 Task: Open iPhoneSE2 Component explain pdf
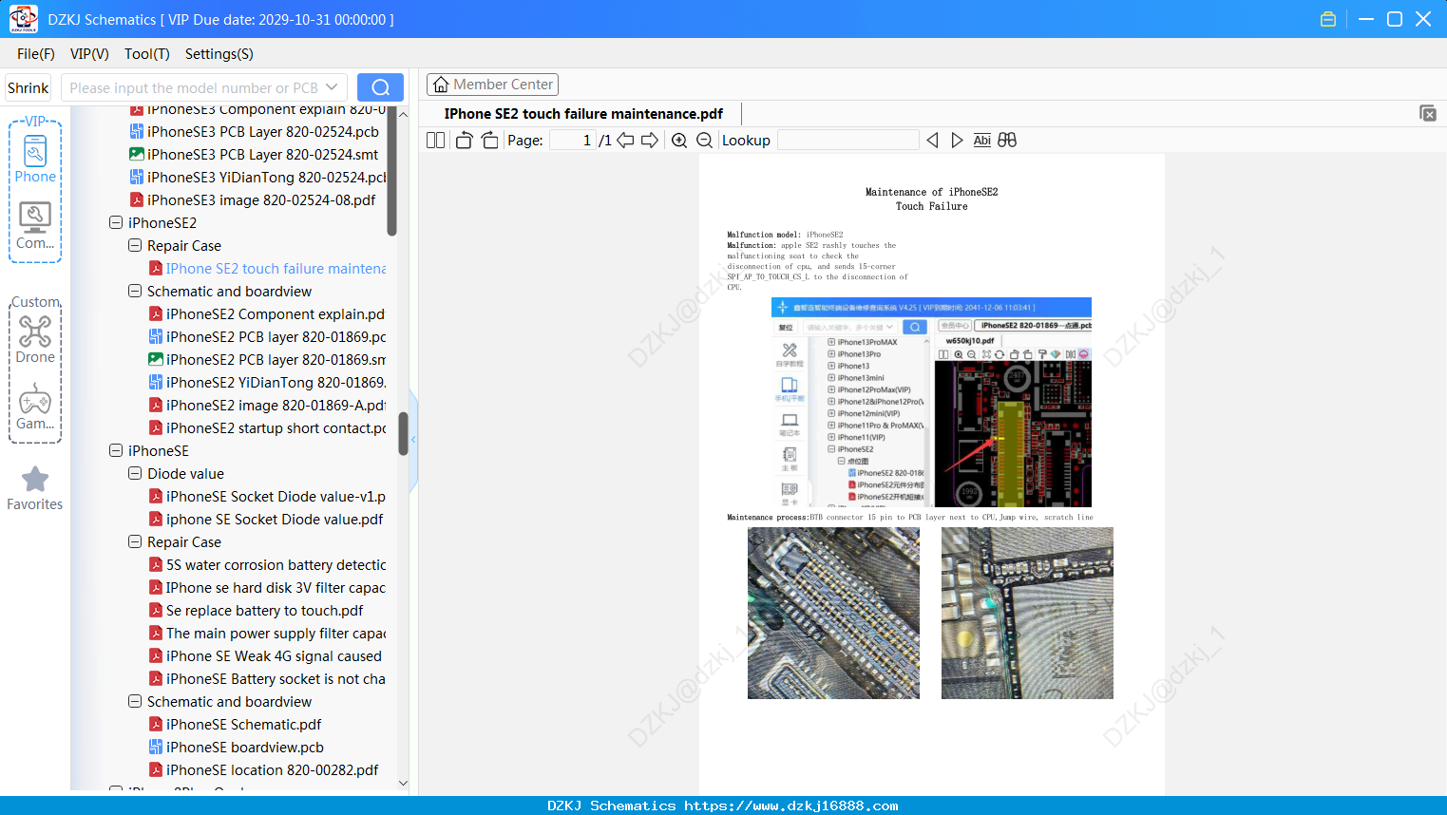[x=267, y=314]
